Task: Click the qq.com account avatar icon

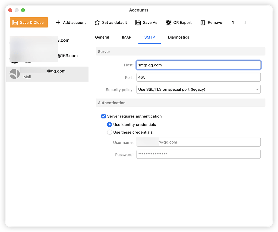Action: 15,74
